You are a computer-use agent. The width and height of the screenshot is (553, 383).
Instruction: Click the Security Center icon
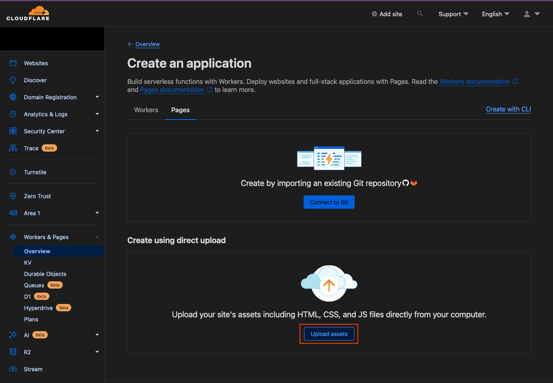[x=13, y=131]
